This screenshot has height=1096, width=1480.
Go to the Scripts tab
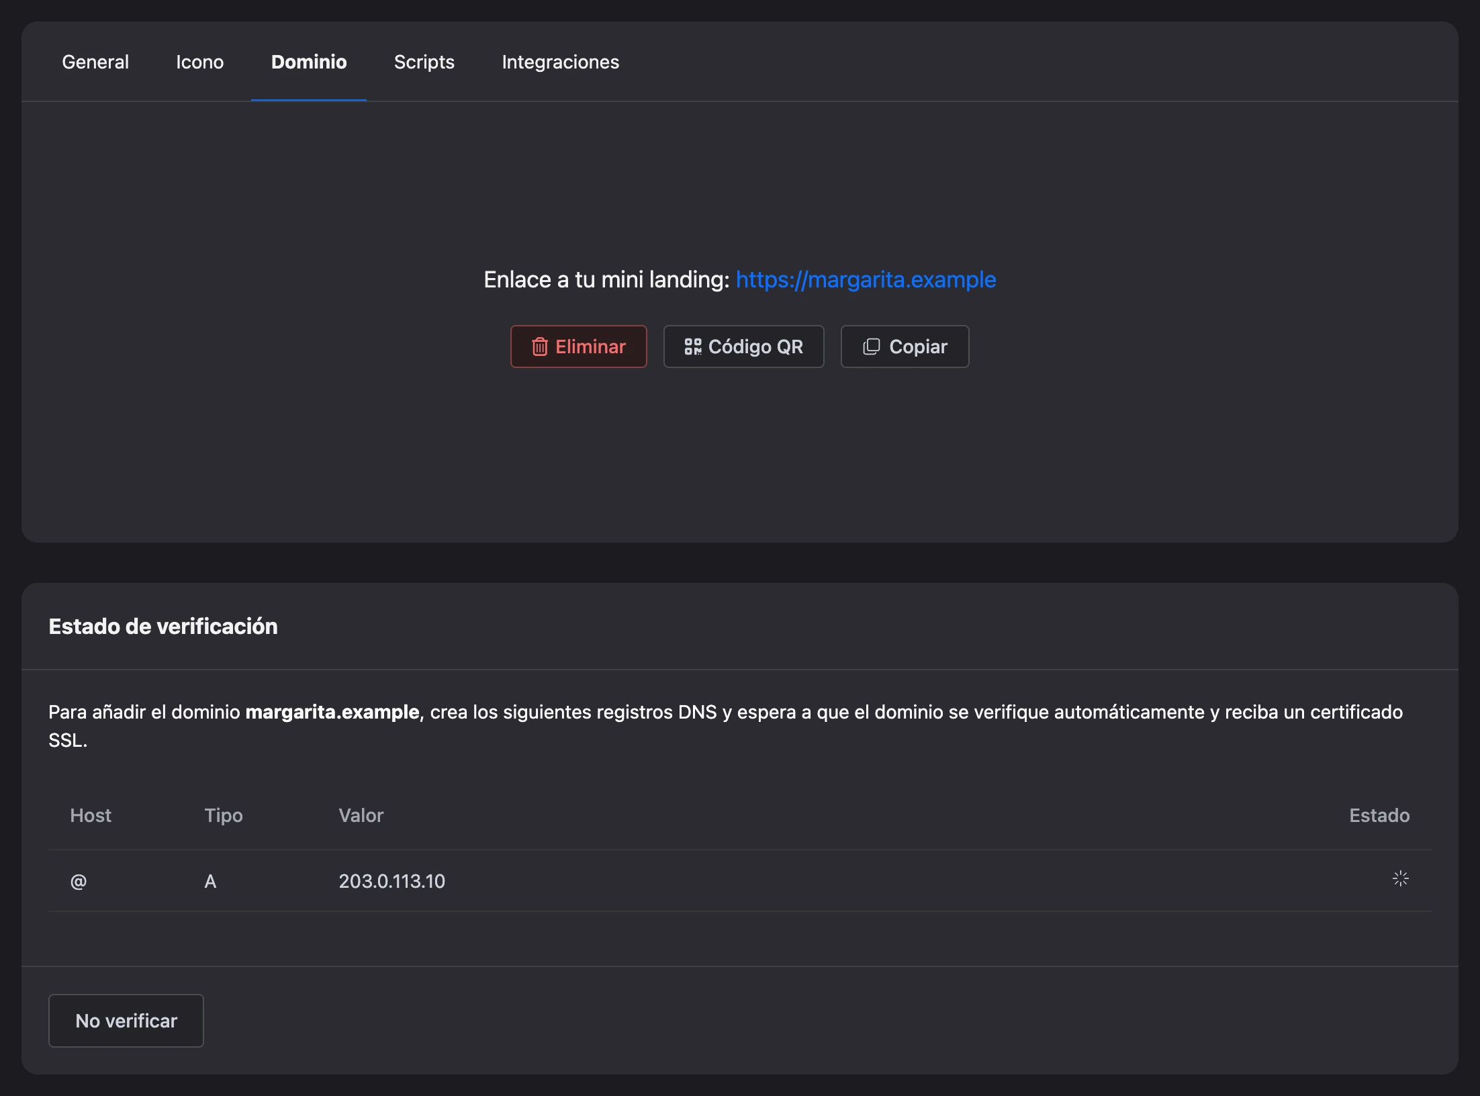point(424,62)
